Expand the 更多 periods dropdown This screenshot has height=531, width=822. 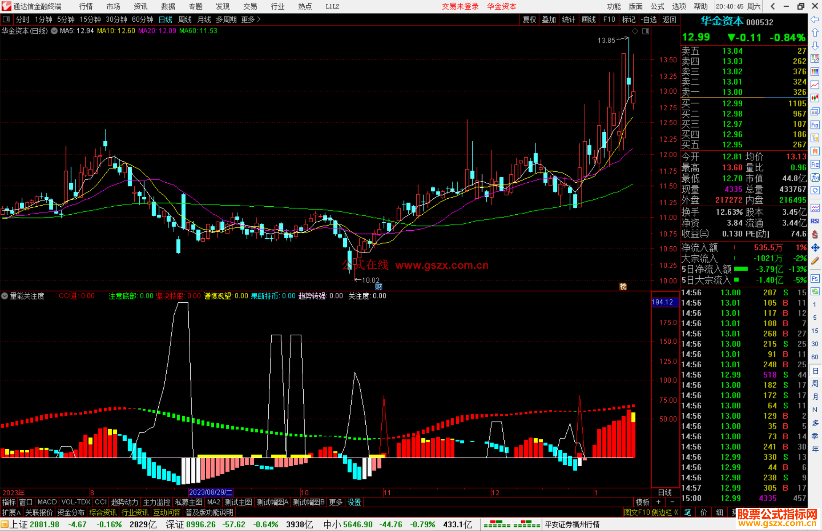point(251,19)
